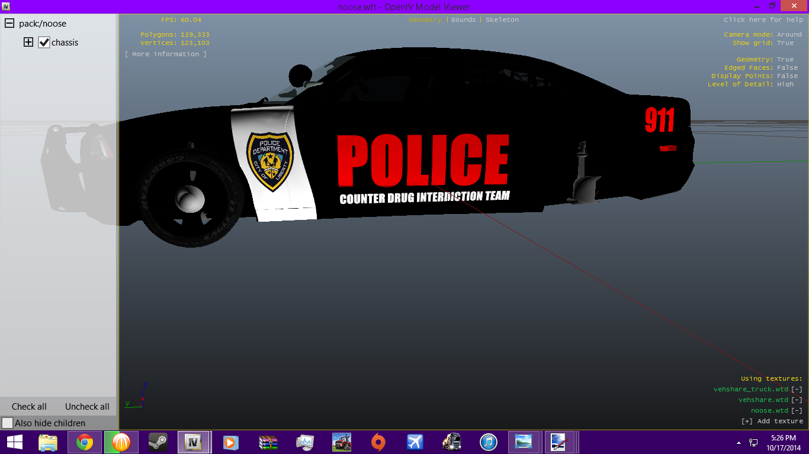This screenshot has width=809, height=454.
Task: Open the More information panel
Action: pyautogui.click(x=166, y=54)
